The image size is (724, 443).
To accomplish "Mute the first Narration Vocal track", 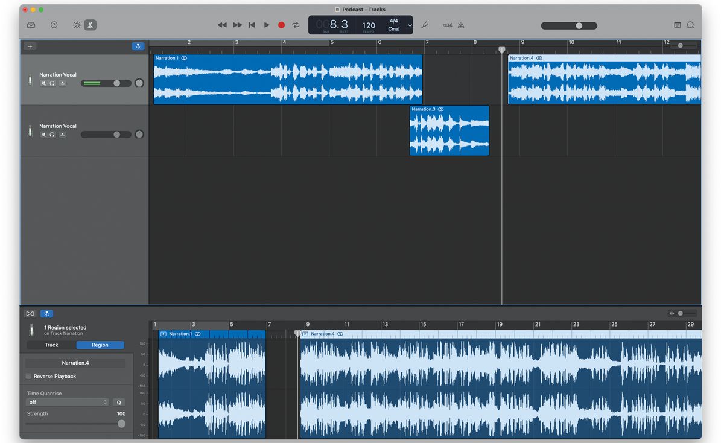I will click(43, 83).
